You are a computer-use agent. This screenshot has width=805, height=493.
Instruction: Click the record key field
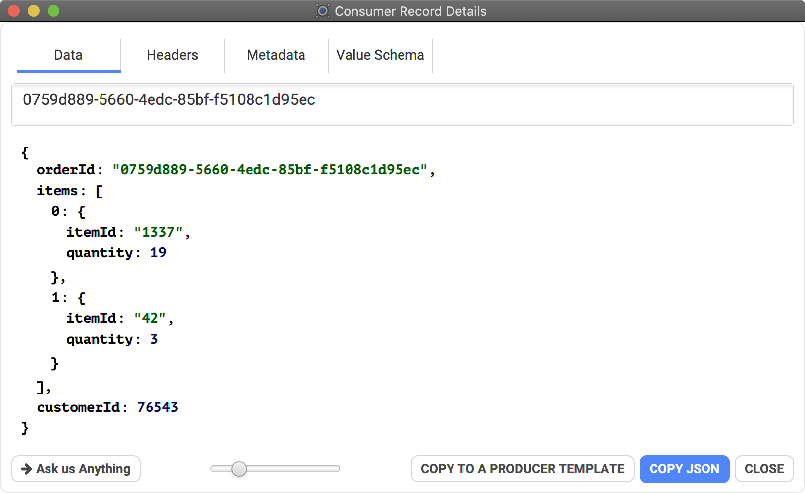tap(402, 104)
